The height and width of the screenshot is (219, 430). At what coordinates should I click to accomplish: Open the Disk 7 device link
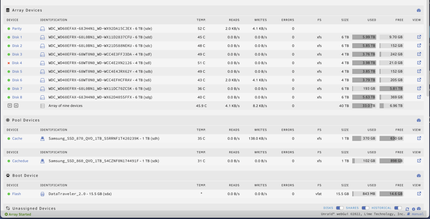(17, 89)
